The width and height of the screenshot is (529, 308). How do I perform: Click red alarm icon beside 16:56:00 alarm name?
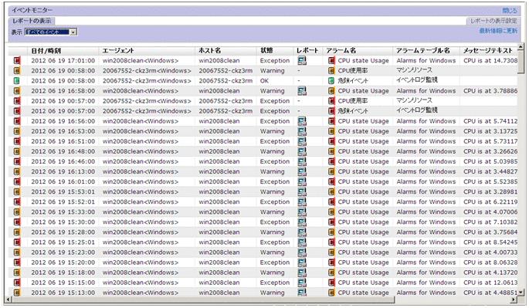click(331, 121)
